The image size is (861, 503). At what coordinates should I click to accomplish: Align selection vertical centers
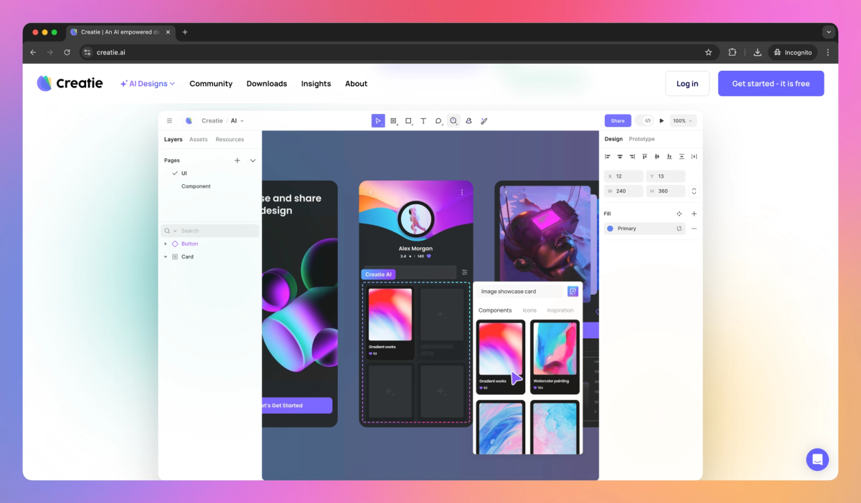(x=657, y=156)
